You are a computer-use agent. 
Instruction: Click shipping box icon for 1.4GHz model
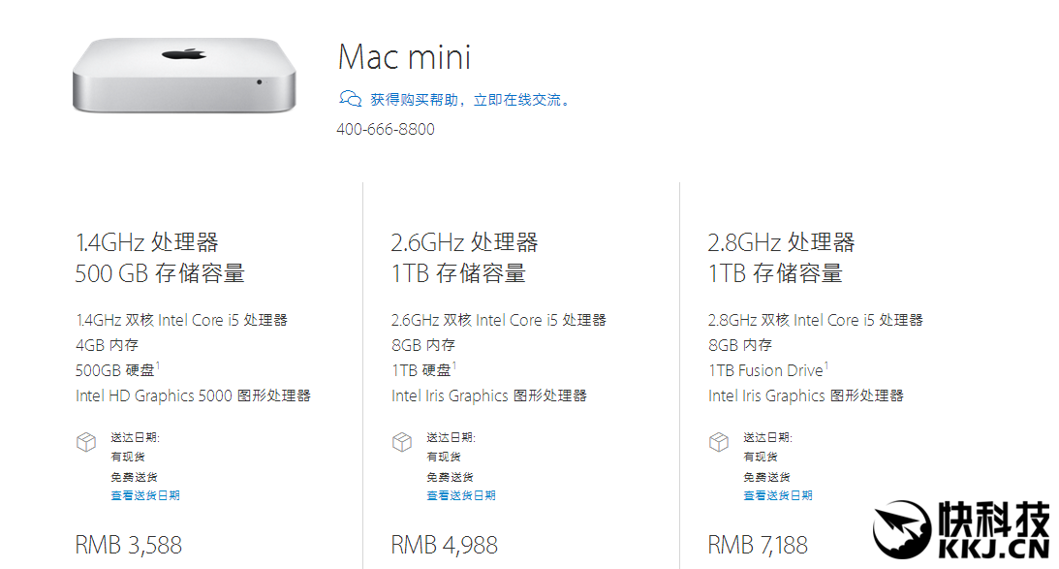86,442
